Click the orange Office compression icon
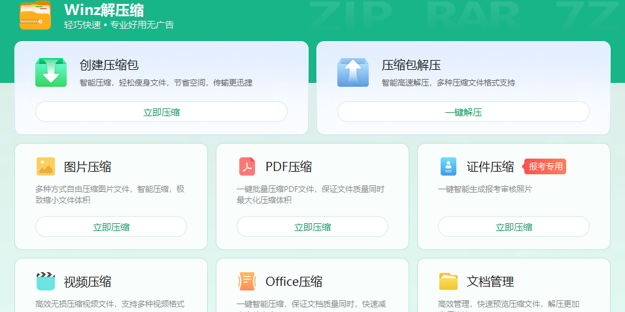The image size is (625, 312). point(247,281)
